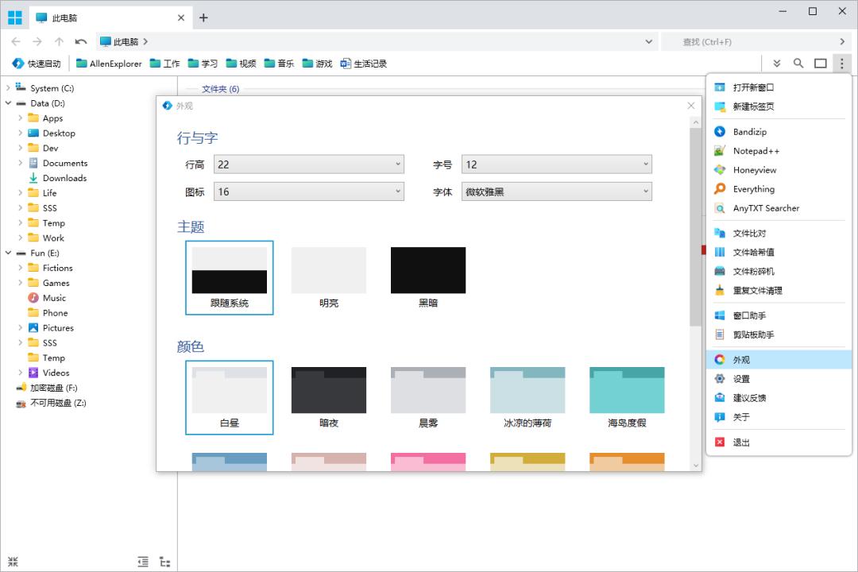The image size is (858, 572).
Task: Open the 行高 line height dropdown
Action: [309, 163]
